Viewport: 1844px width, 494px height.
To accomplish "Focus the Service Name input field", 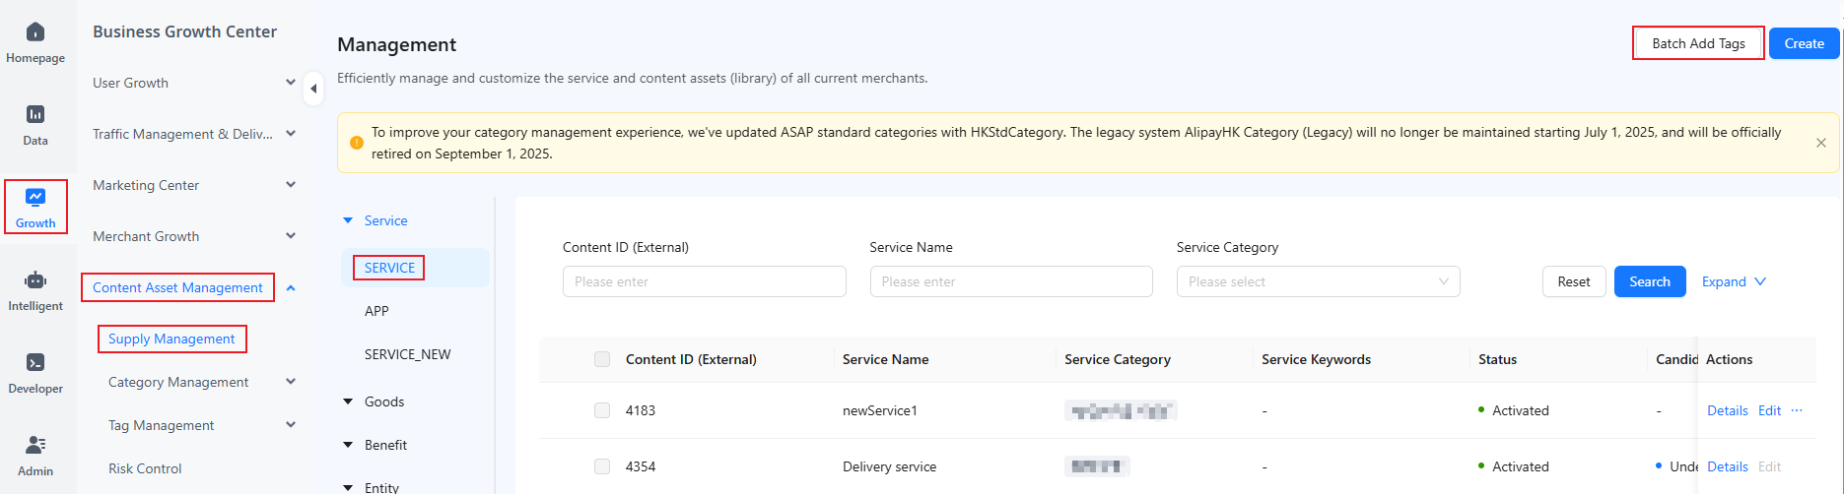I will tap(1011, 281).
